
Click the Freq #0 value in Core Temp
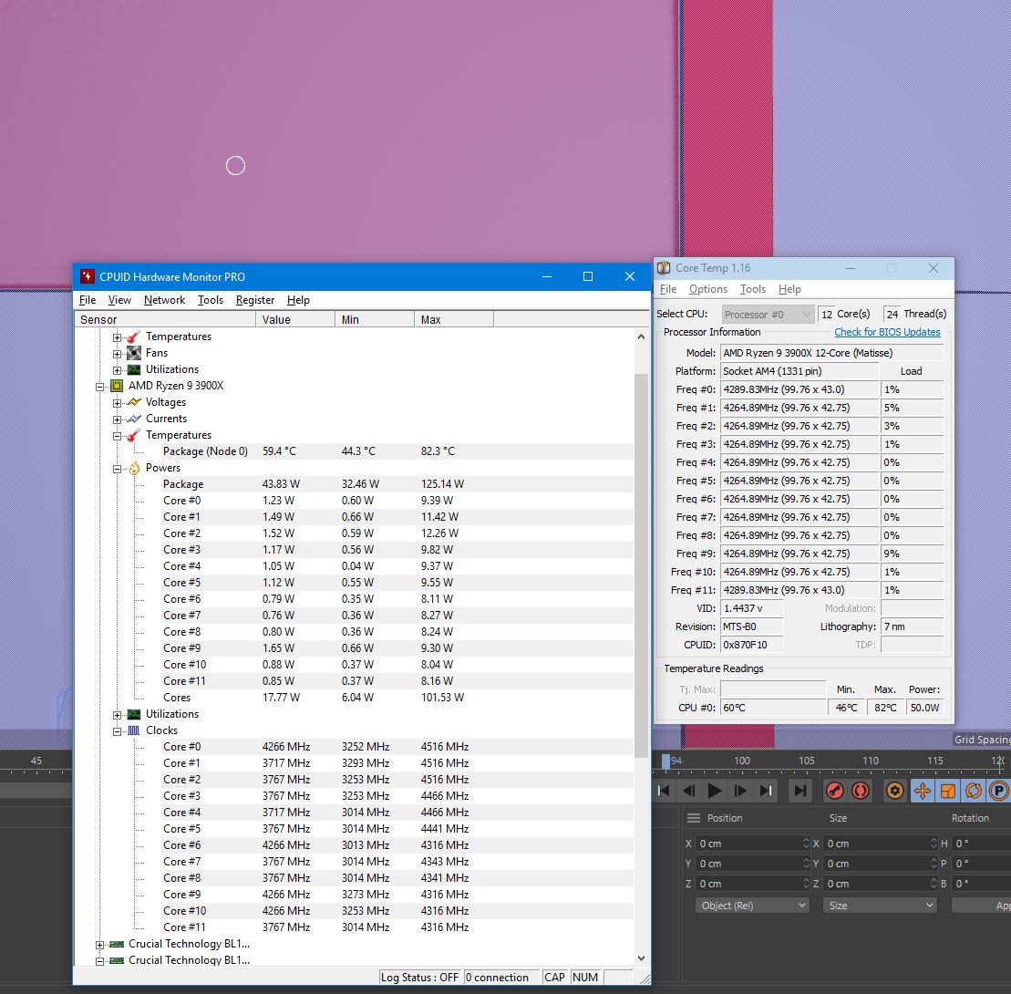coord(800,389)
